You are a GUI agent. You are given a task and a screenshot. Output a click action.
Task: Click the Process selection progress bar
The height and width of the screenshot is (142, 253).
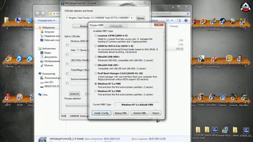point(77,105)
